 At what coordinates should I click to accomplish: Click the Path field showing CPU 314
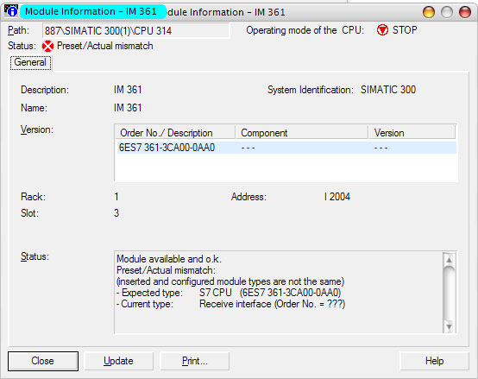[136, 30]
